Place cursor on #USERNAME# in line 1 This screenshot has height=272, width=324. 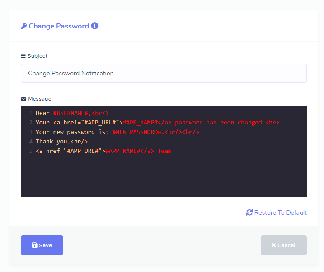tap(70, 113)
